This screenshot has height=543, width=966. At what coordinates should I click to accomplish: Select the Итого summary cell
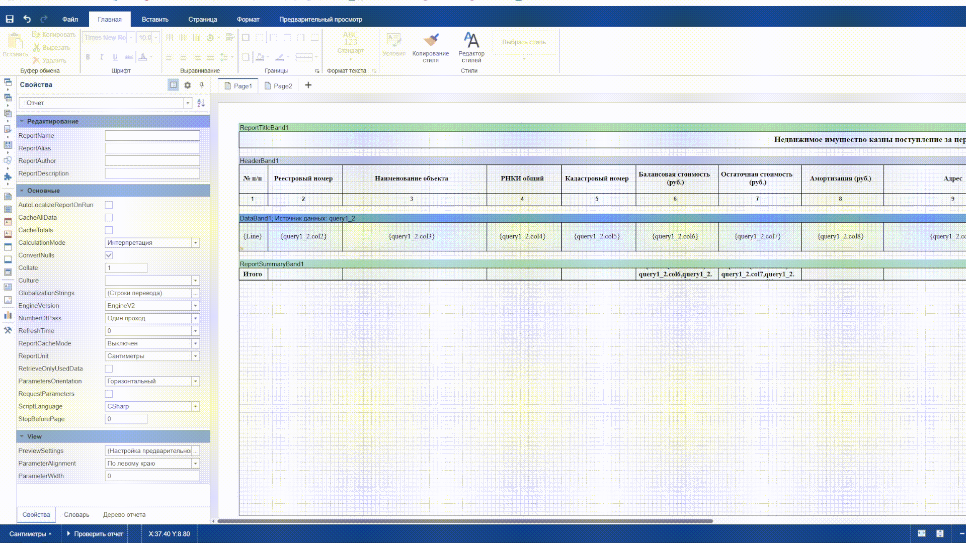[253, 274]
